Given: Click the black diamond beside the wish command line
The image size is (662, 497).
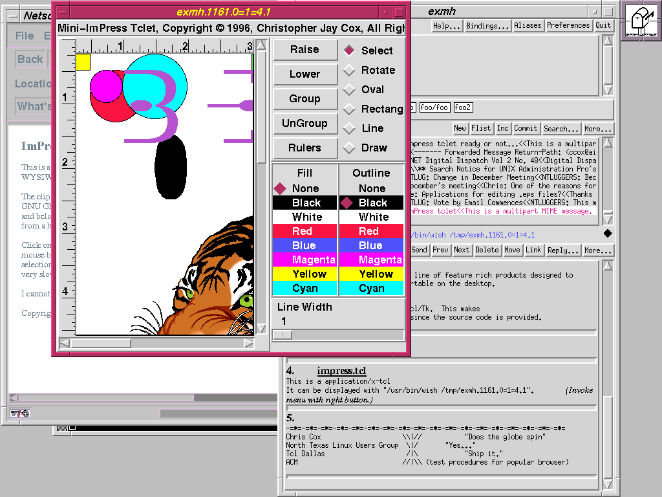Looking at the screenshot, I should [608, 233].
